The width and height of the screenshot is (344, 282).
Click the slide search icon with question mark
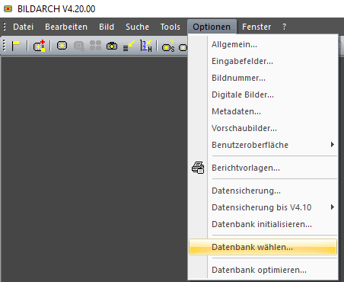pyautogui.click(x=168, y=46)
